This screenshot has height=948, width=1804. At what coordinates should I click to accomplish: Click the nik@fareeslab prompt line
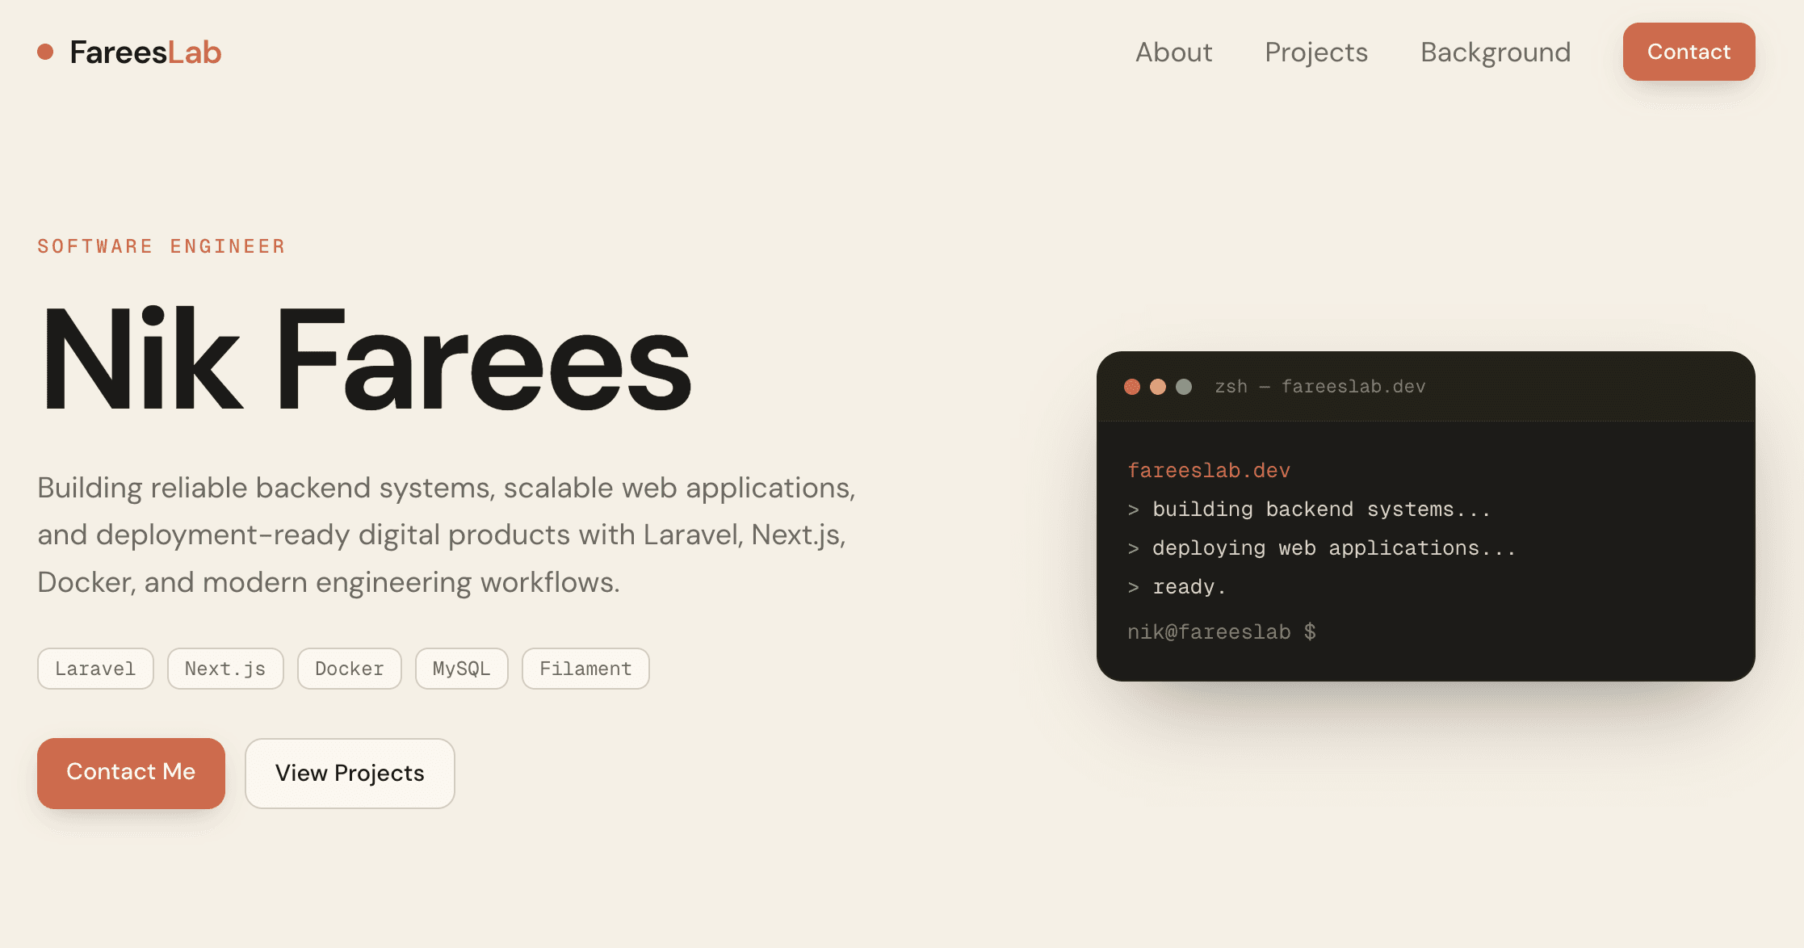(1222, 632)
